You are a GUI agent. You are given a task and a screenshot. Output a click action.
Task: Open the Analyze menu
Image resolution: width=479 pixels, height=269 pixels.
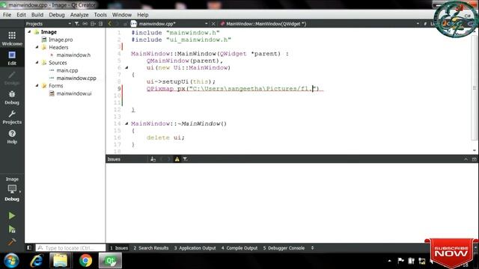pos(79,15)
